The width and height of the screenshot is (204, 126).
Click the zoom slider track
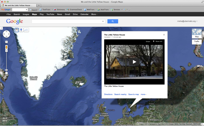click(6, 61)
